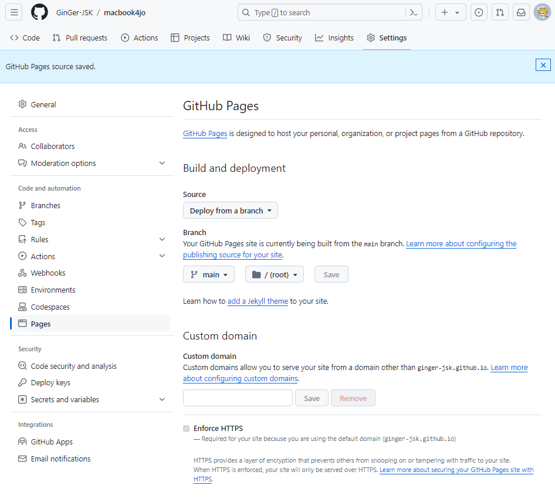Expand the sidebar Actions chevron
This screenshot has height=499, width=555.
tap(162, 256)
